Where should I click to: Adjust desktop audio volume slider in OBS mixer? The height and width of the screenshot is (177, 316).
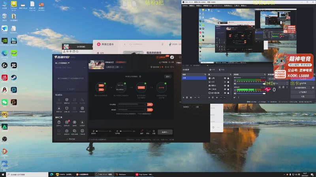[x=251, y=94]
